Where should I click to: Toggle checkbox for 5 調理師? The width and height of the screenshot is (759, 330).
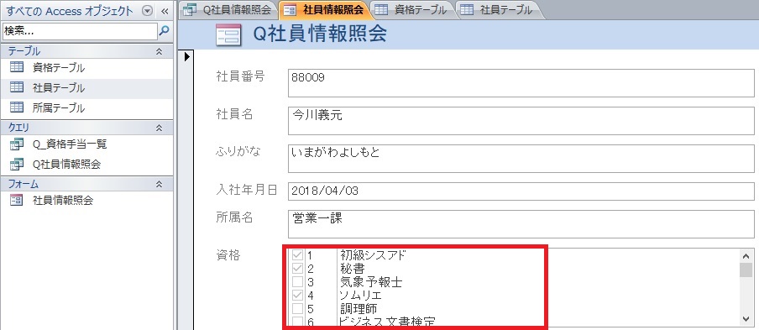pos(298,308)
